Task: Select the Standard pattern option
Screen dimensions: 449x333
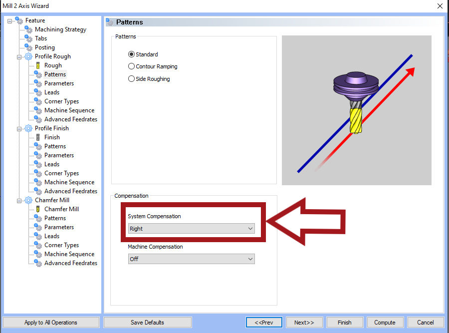Action: (x=131, y=54)
